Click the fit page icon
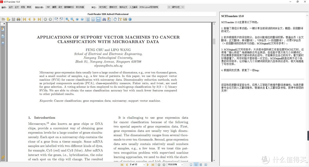The width and height of the screenshot is (309, 167). 93,19
